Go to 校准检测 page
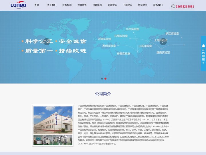This screenshot has height=155, width=206. [x=67, y=5]
